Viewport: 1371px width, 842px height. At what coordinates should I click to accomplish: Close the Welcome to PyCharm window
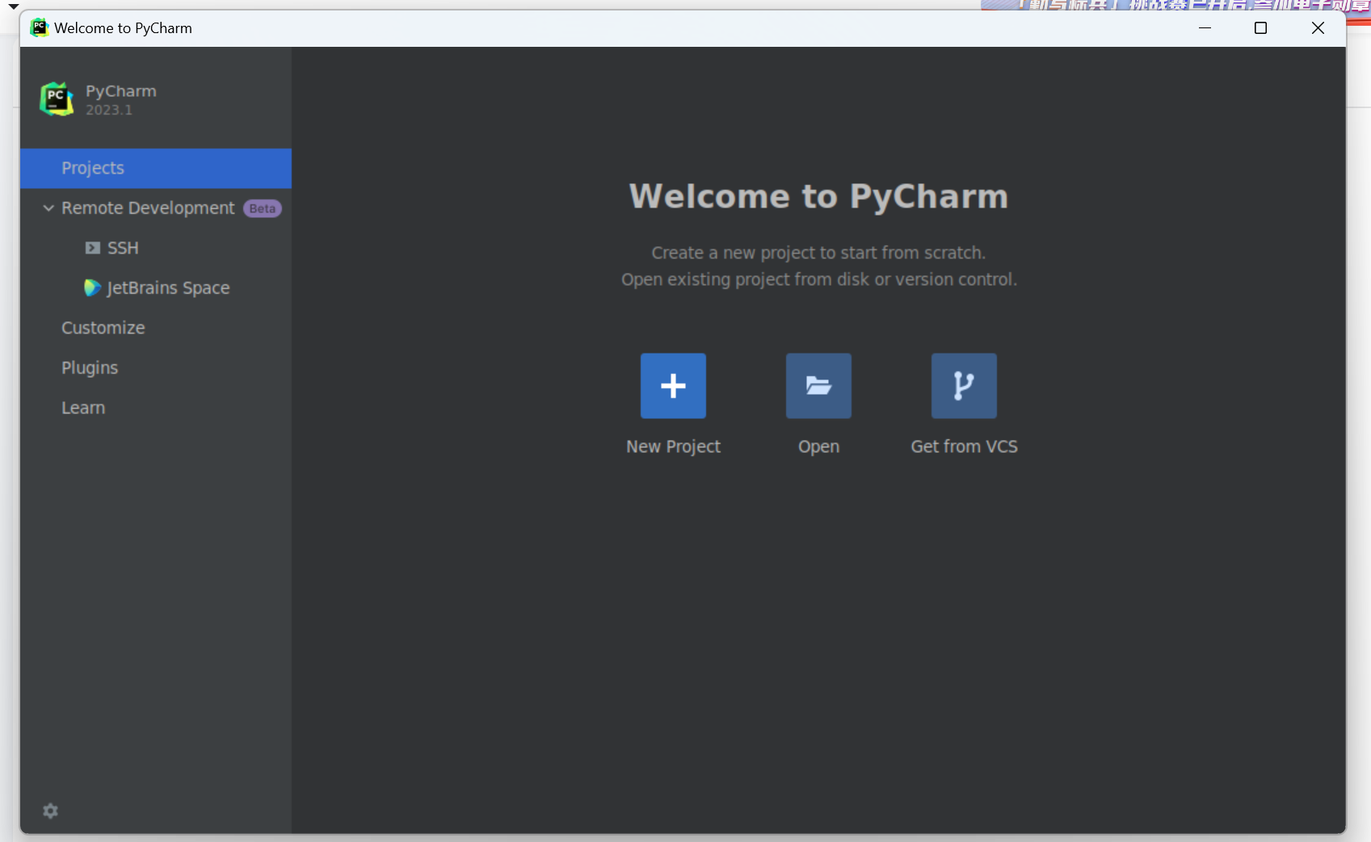point(1318,27)
